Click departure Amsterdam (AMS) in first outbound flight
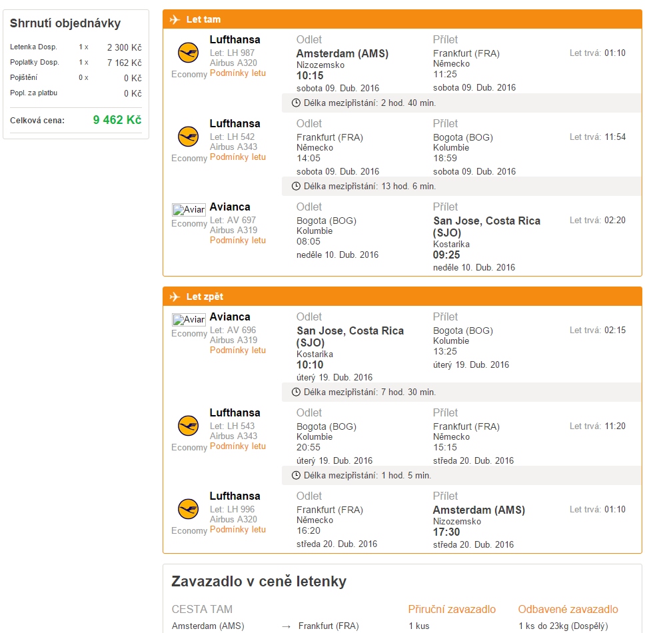 pyautogui.click(x=342, y=53)
